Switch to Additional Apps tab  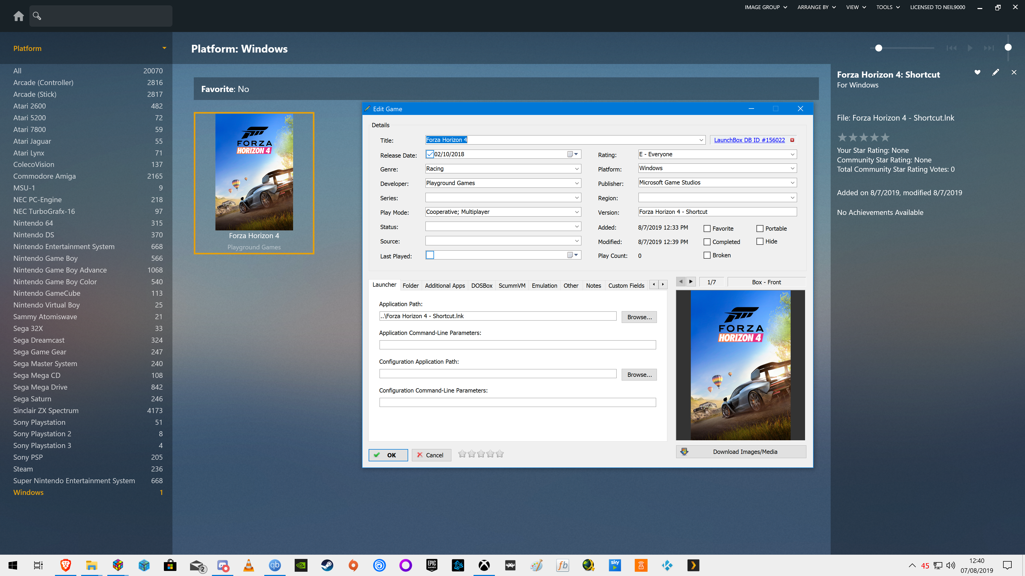444,285
